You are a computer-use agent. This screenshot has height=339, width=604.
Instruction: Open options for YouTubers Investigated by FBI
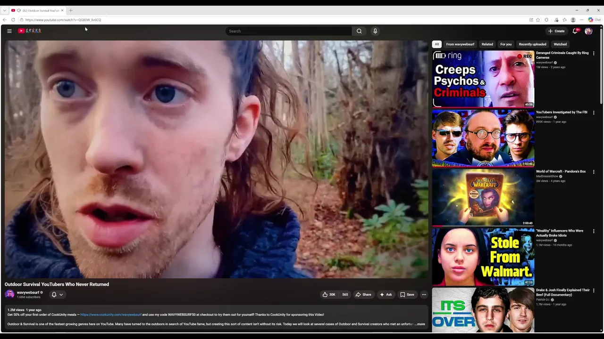click(x=594, y=113)
